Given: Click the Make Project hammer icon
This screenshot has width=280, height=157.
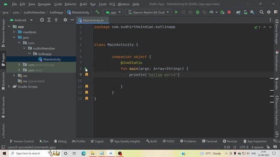Looking at the screenshot, I should pos(97,12).
